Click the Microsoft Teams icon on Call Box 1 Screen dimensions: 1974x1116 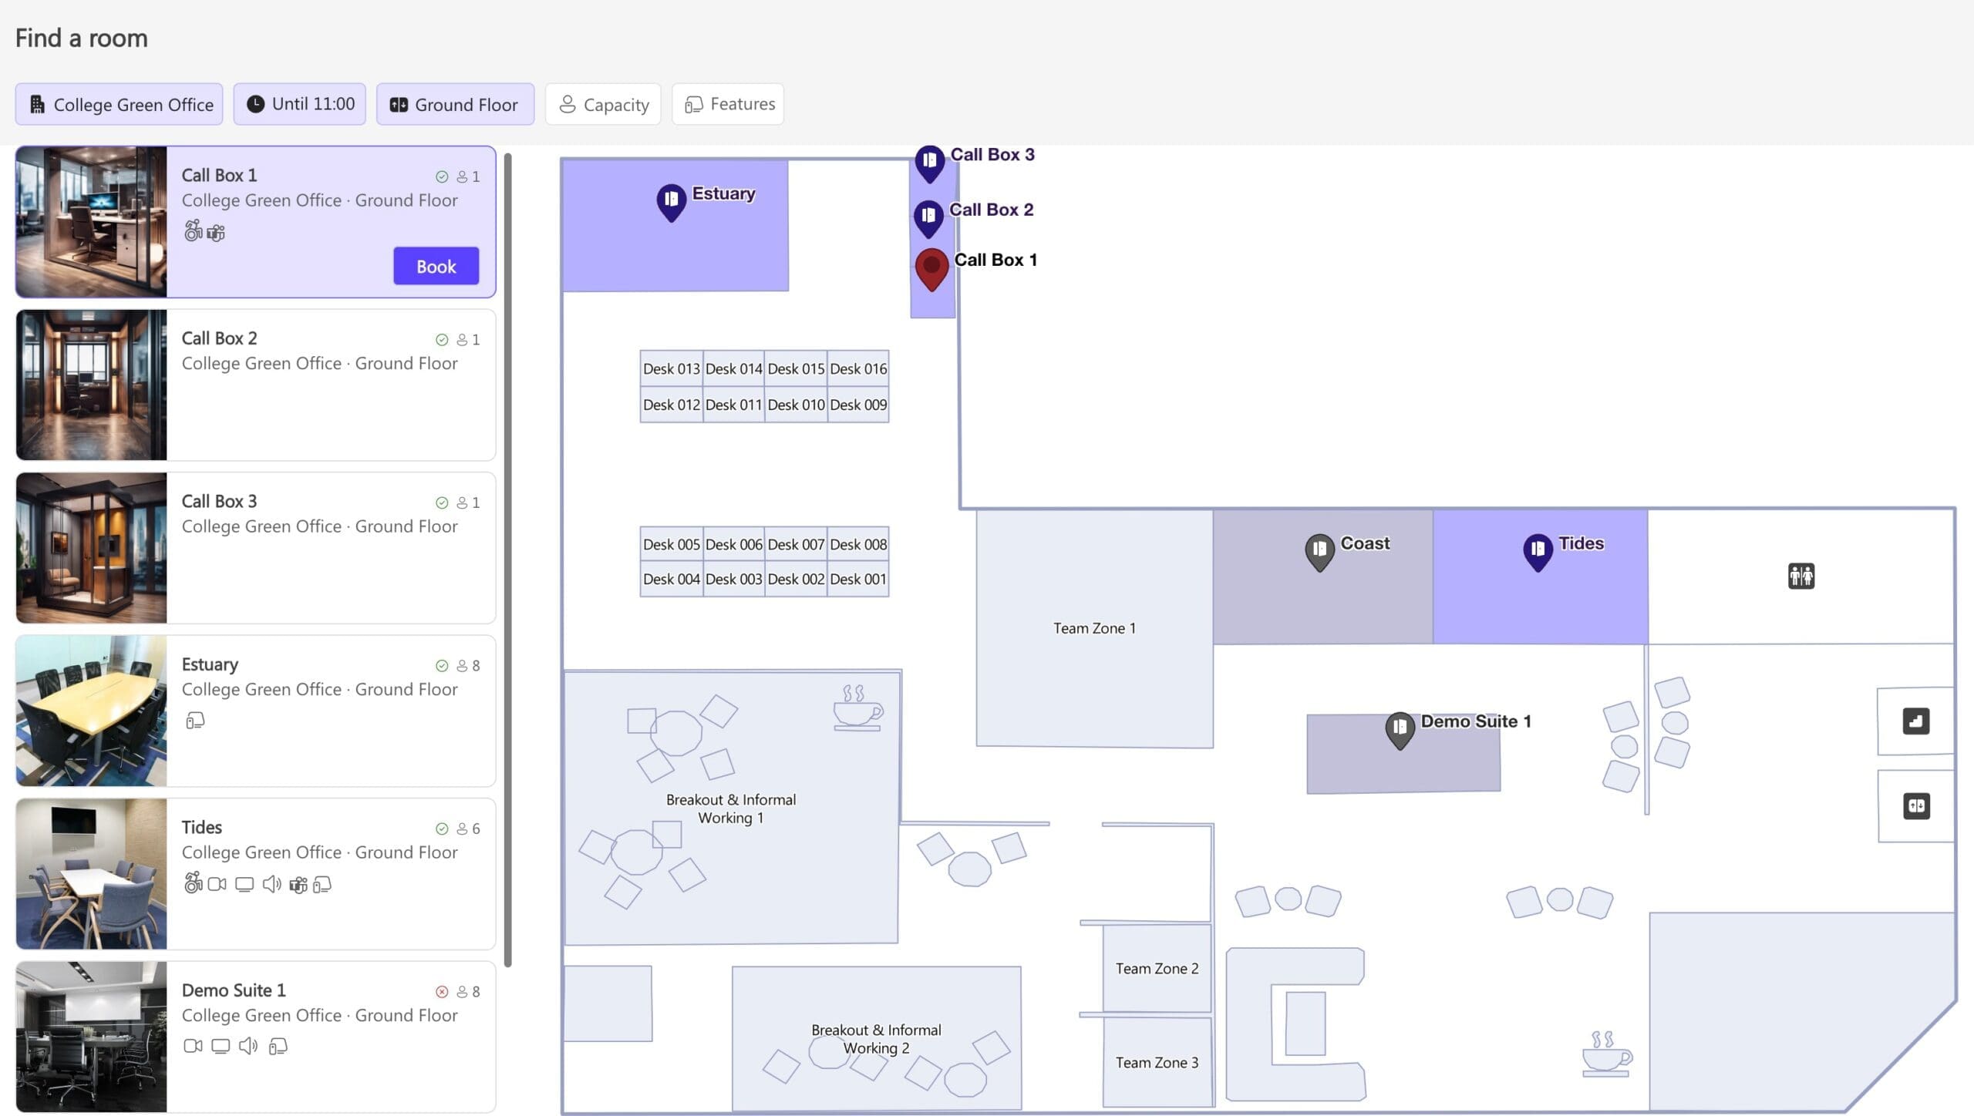click(x=216, y=231)
